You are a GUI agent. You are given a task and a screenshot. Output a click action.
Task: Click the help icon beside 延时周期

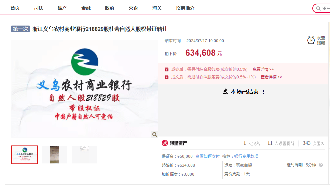[x=321, y=165]
